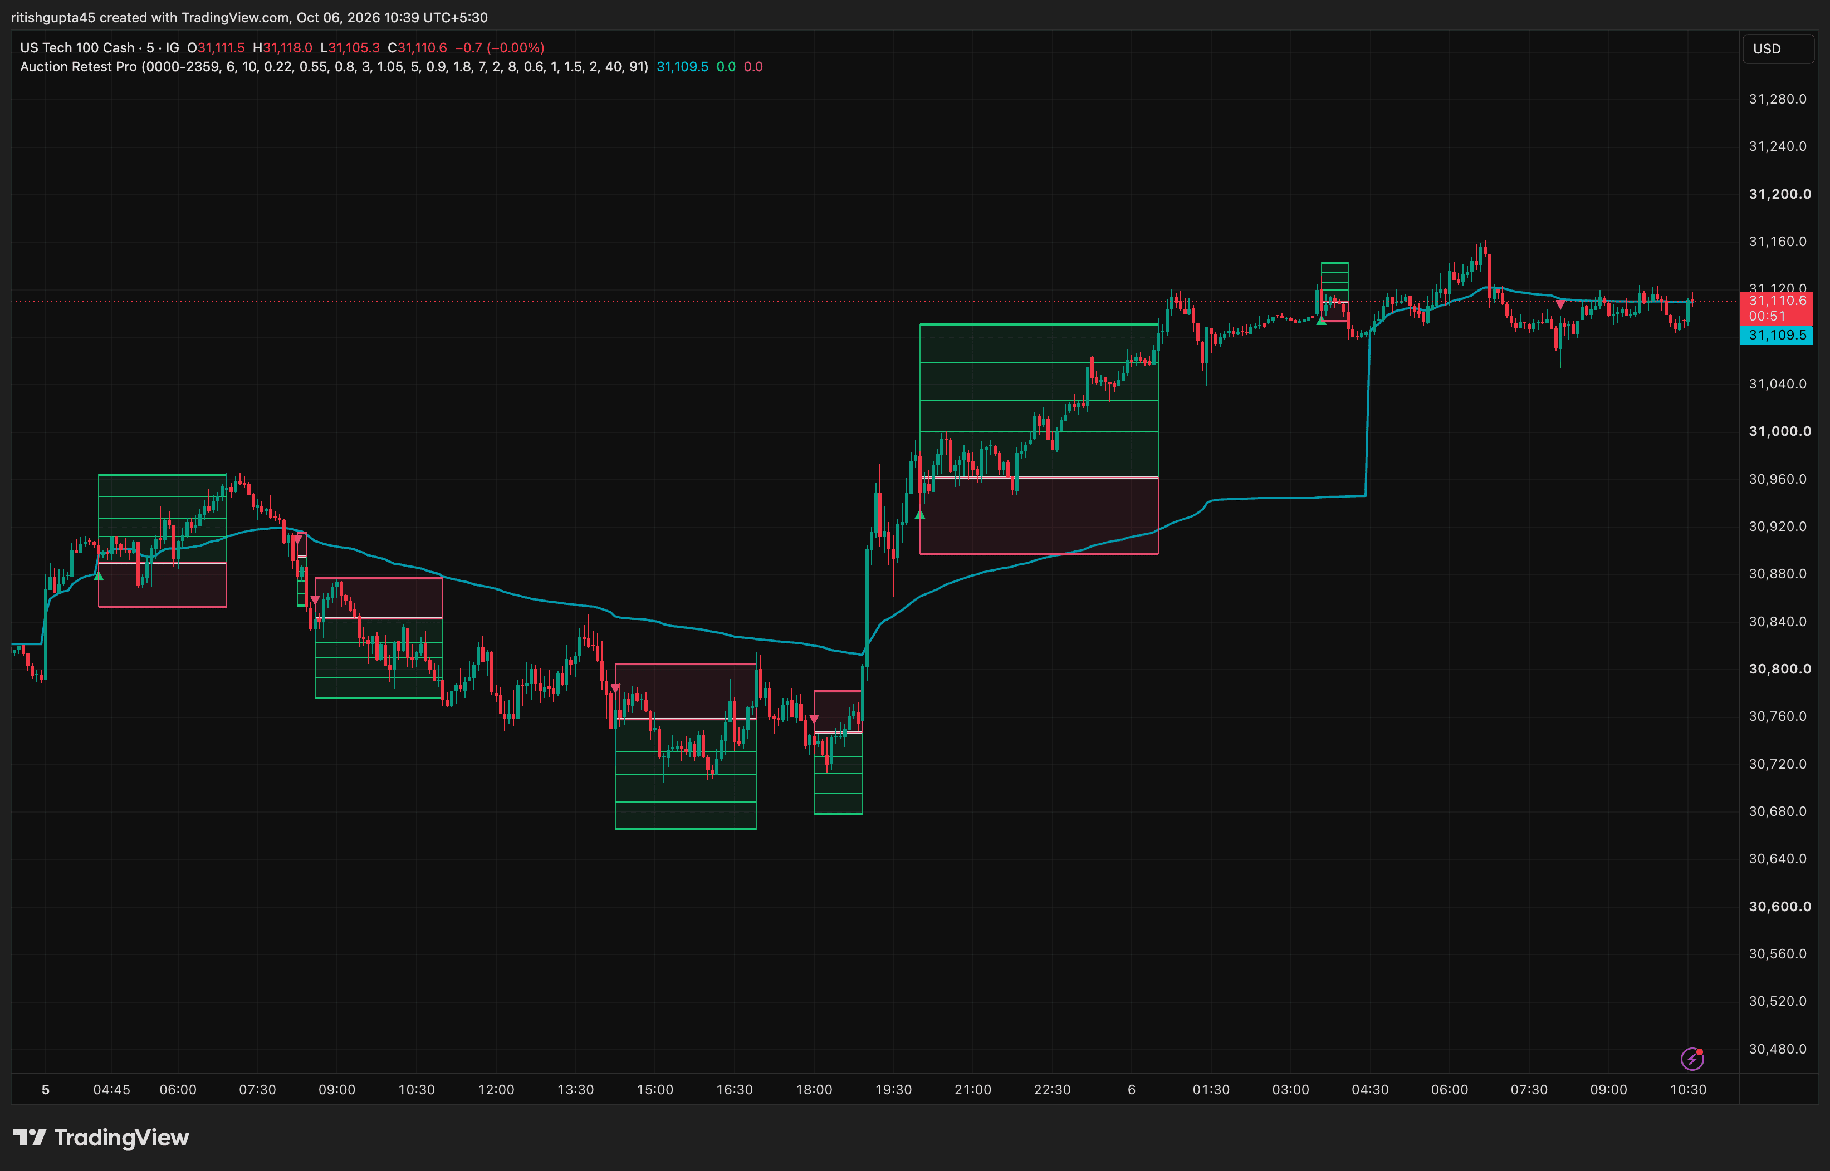
Task: Click the green buy triangle below the 19:30 rally
Action: pos(920,515)
